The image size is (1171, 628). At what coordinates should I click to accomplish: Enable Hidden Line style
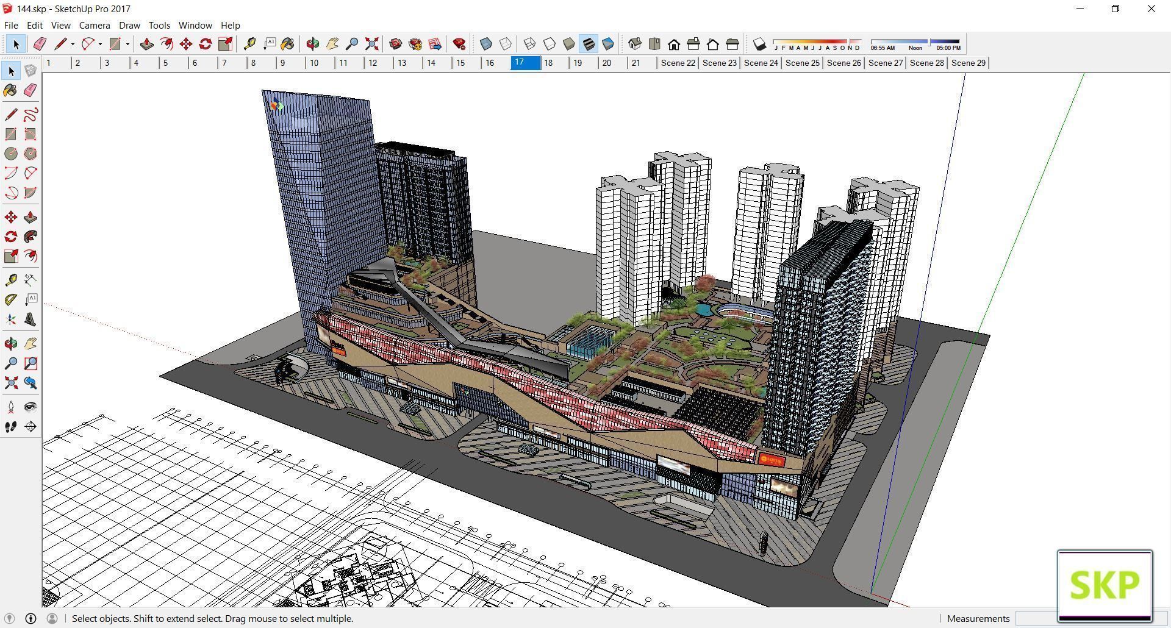[x=550, y=44]
